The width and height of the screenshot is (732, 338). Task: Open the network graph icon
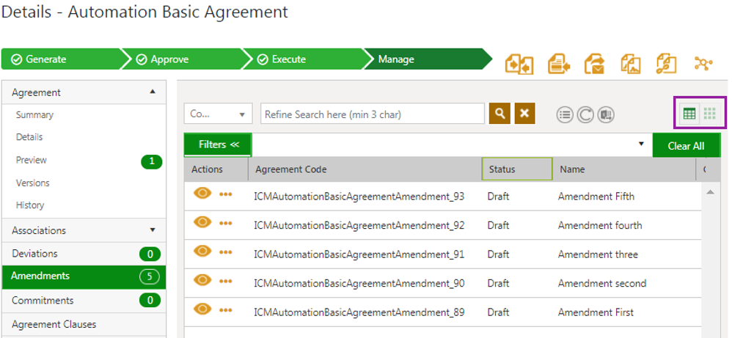(703, 65)
